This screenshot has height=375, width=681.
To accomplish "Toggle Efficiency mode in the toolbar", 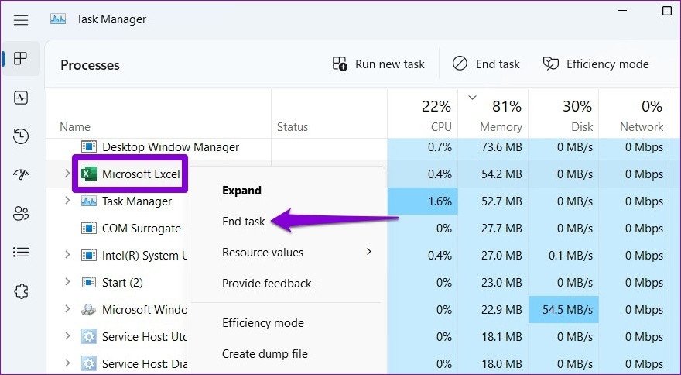I will coord(596,64).
